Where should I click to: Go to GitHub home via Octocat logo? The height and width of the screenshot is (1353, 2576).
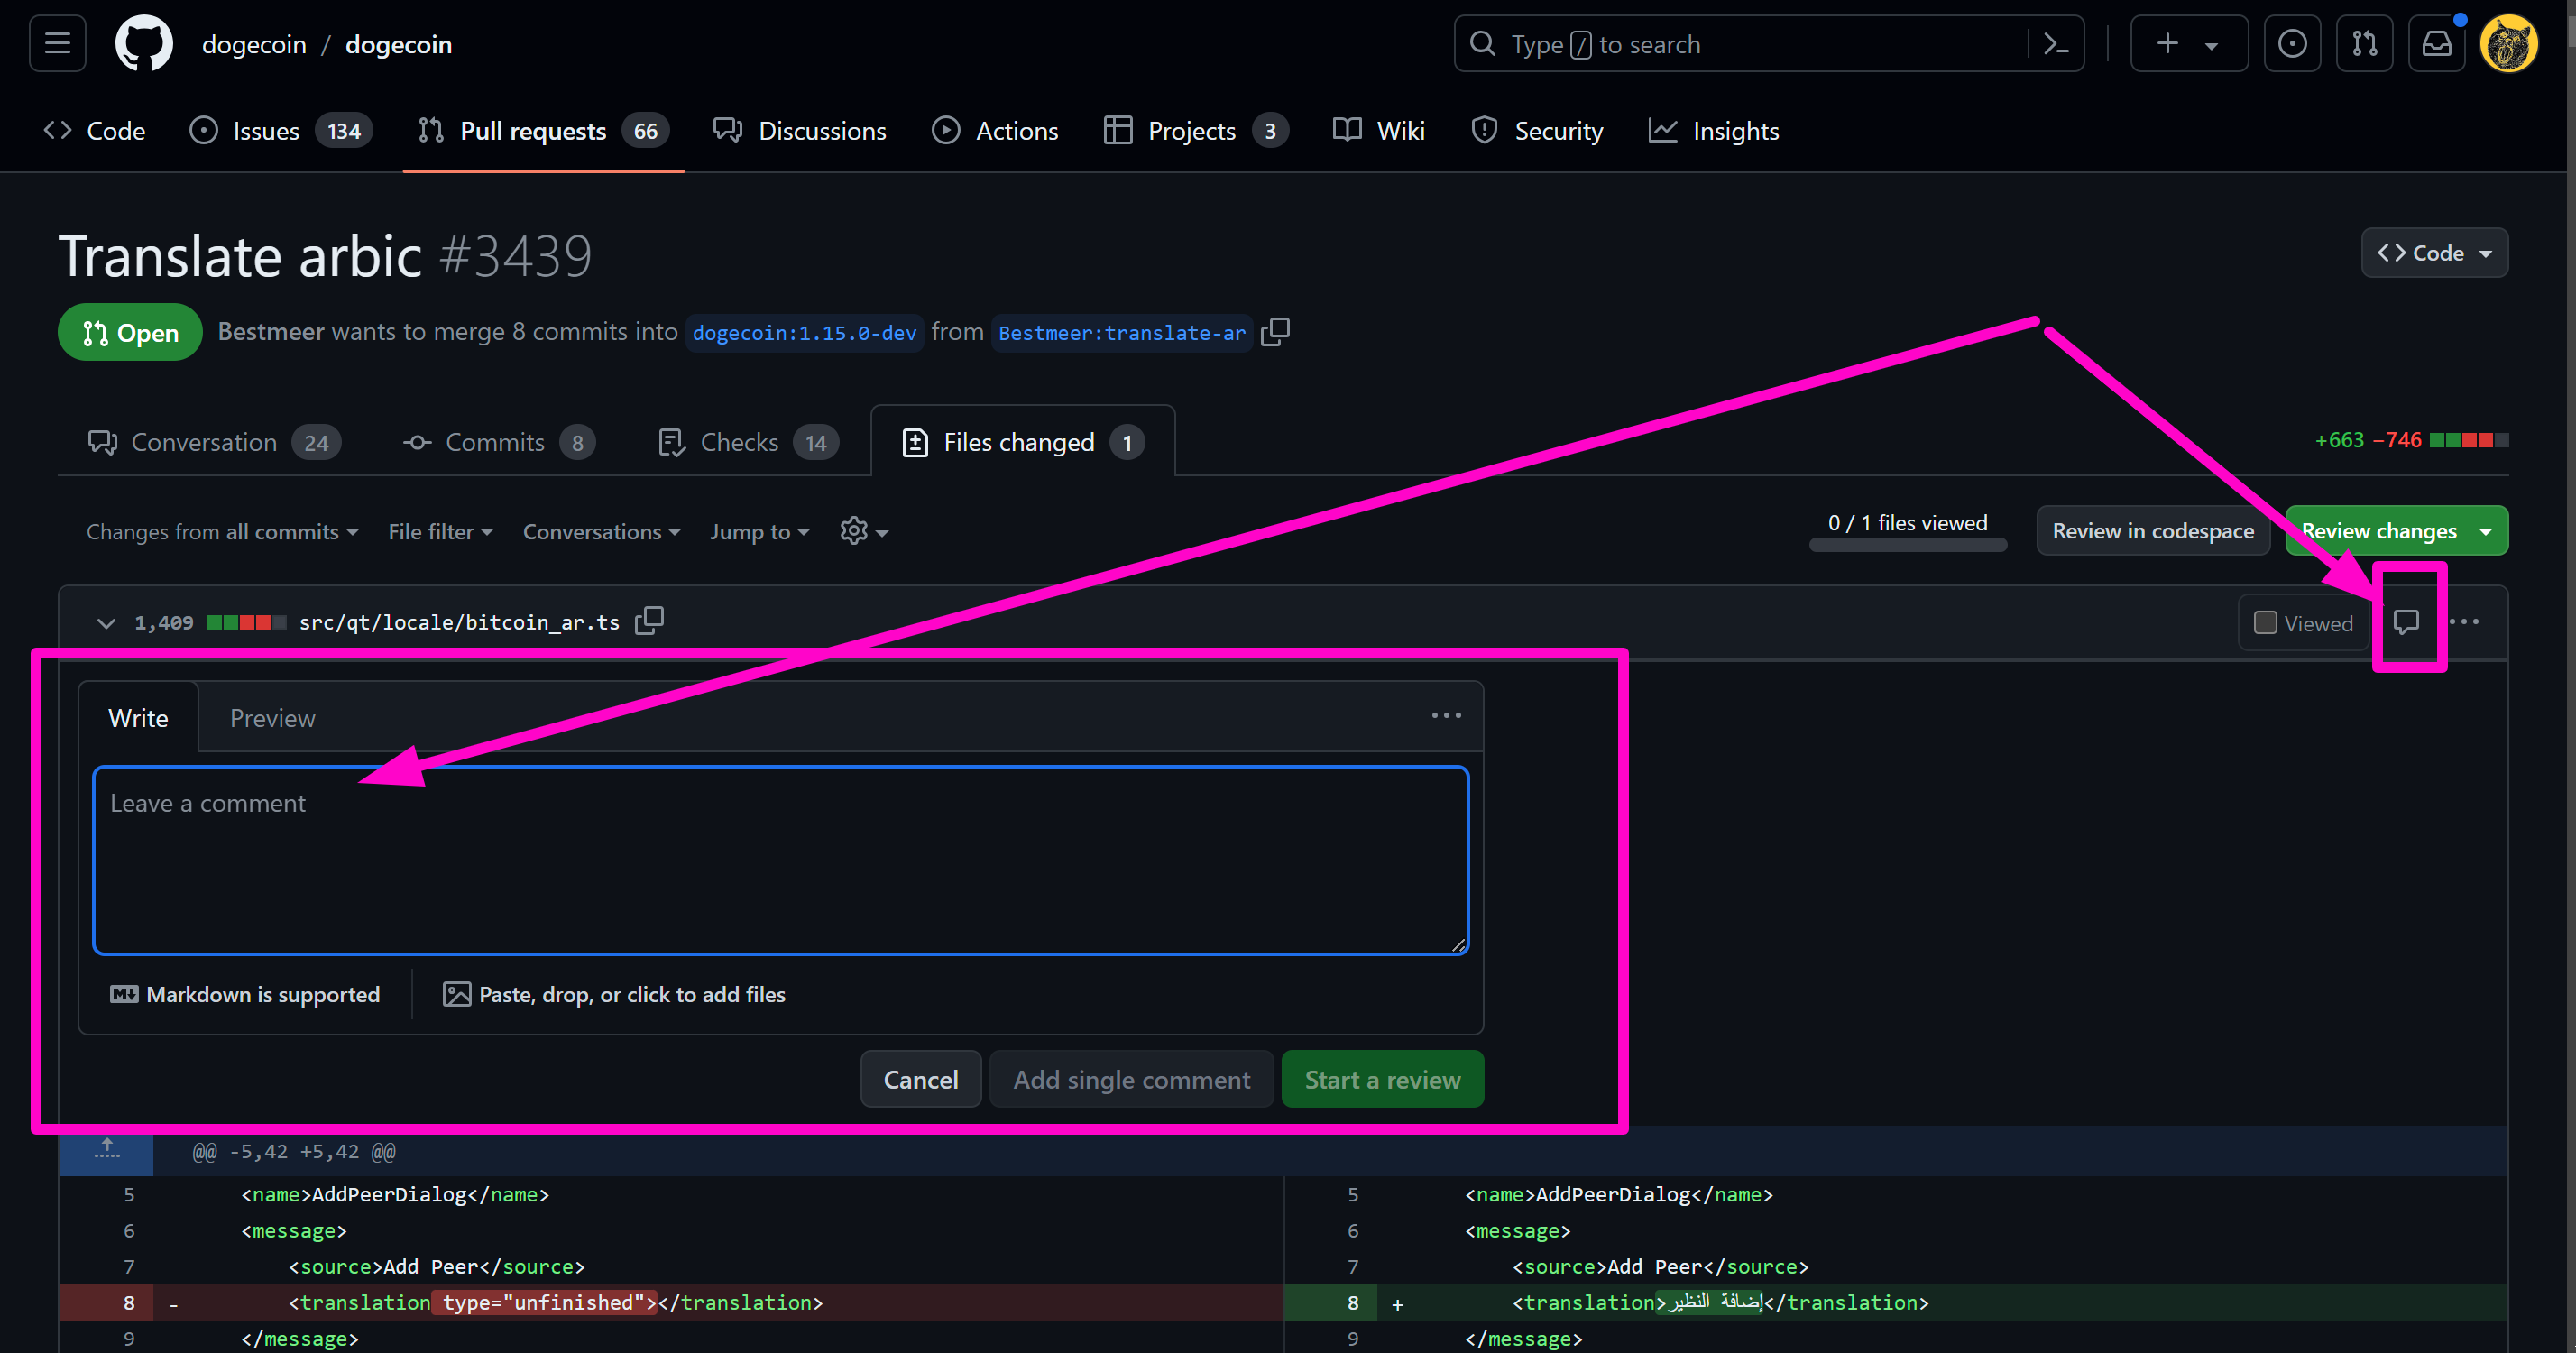(x=144, y=44)
